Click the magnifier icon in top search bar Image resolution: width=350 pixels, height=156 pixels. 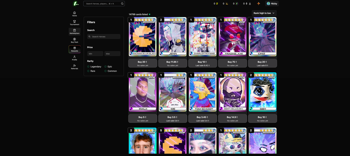pos(122,3)
